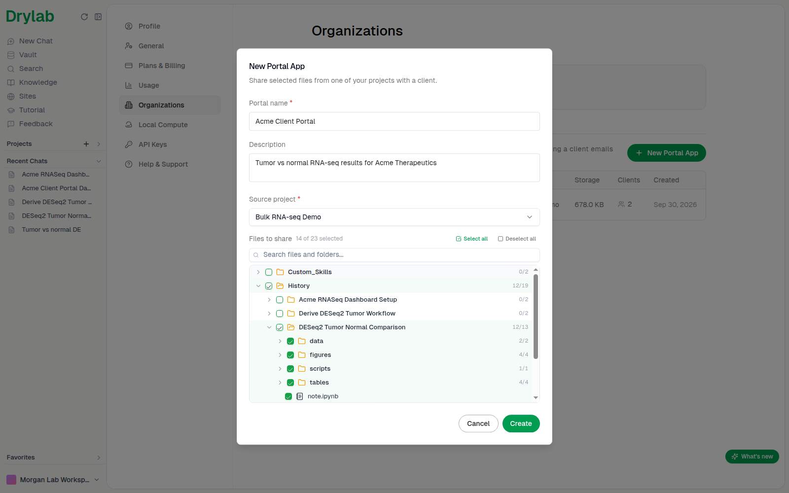789x493 pixels.
Task: Uncheck the History folder checkbox
Action: 269,286
